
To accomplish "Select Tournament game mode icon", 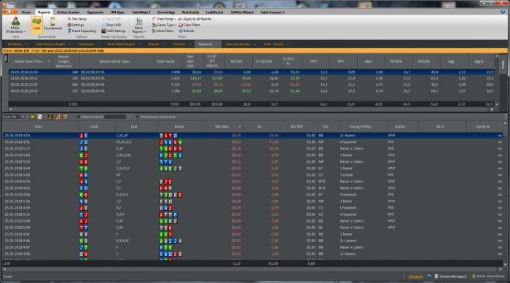I will [52, 24].
